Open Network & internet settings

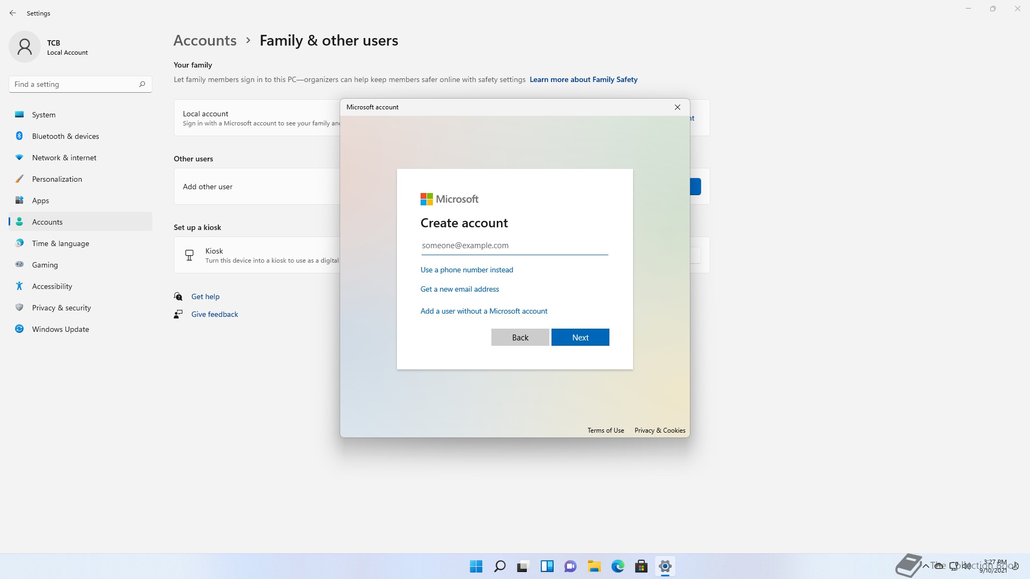[80, 158]
